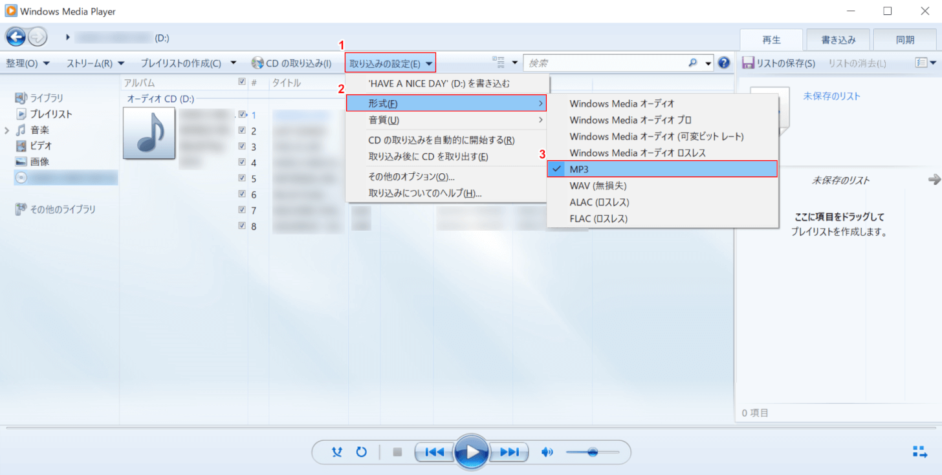Toggle the select-all header checkbox
Screen dimensions: 942x475
[x=242, y=82]
